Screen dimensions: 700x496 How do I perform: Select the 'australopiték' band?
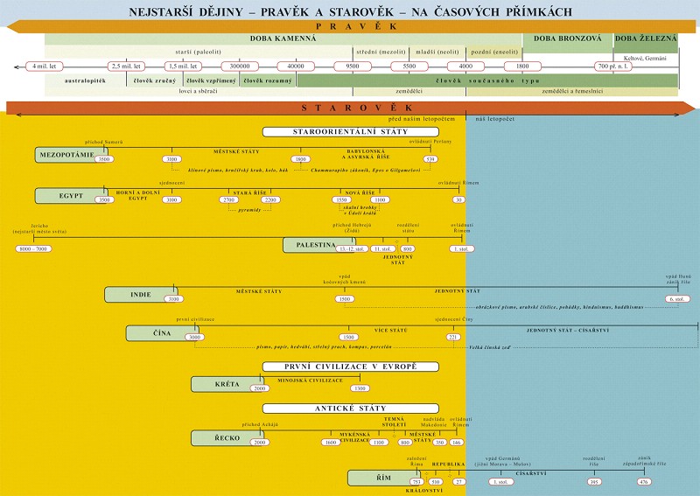pyautogui.click(x=85, y=80)
